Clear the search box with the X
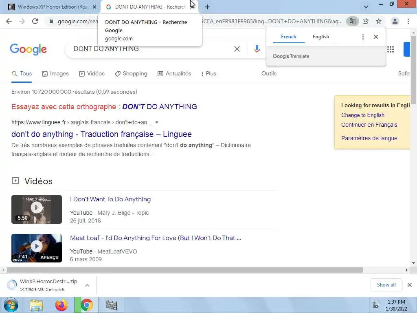Screen dimensions: 417x313 pos(237,49)
